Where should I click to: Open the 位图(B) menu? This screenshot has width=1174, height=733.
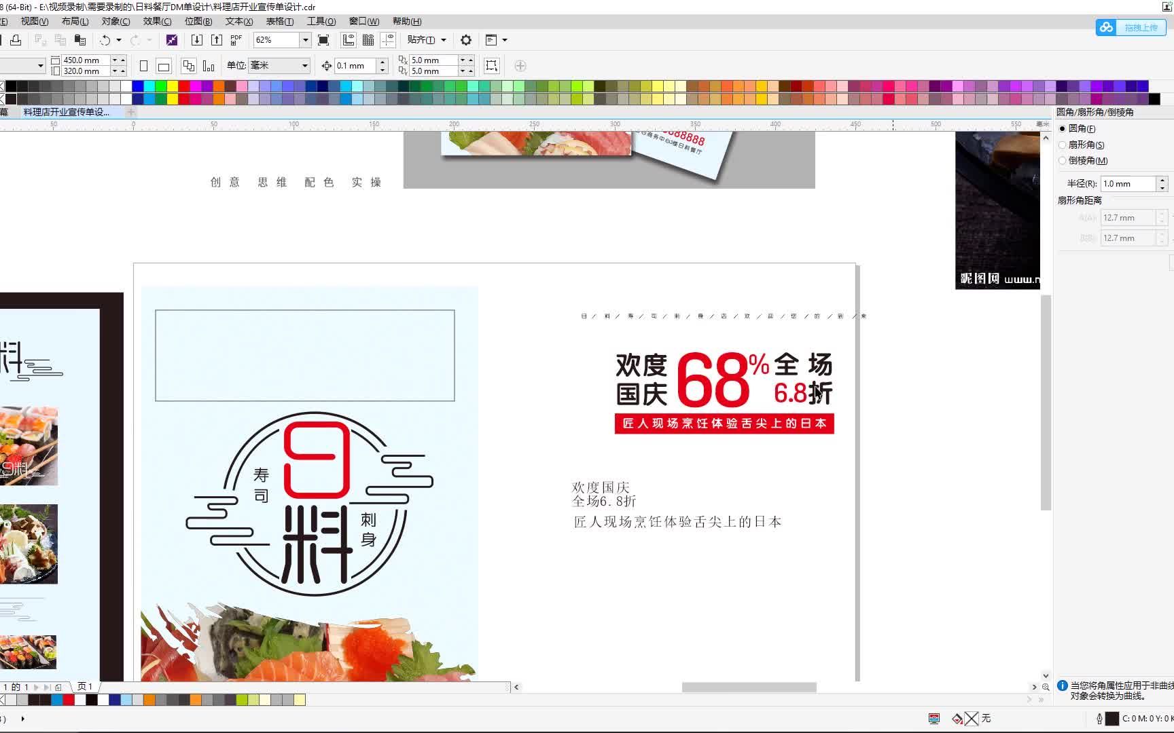(198, 21)
